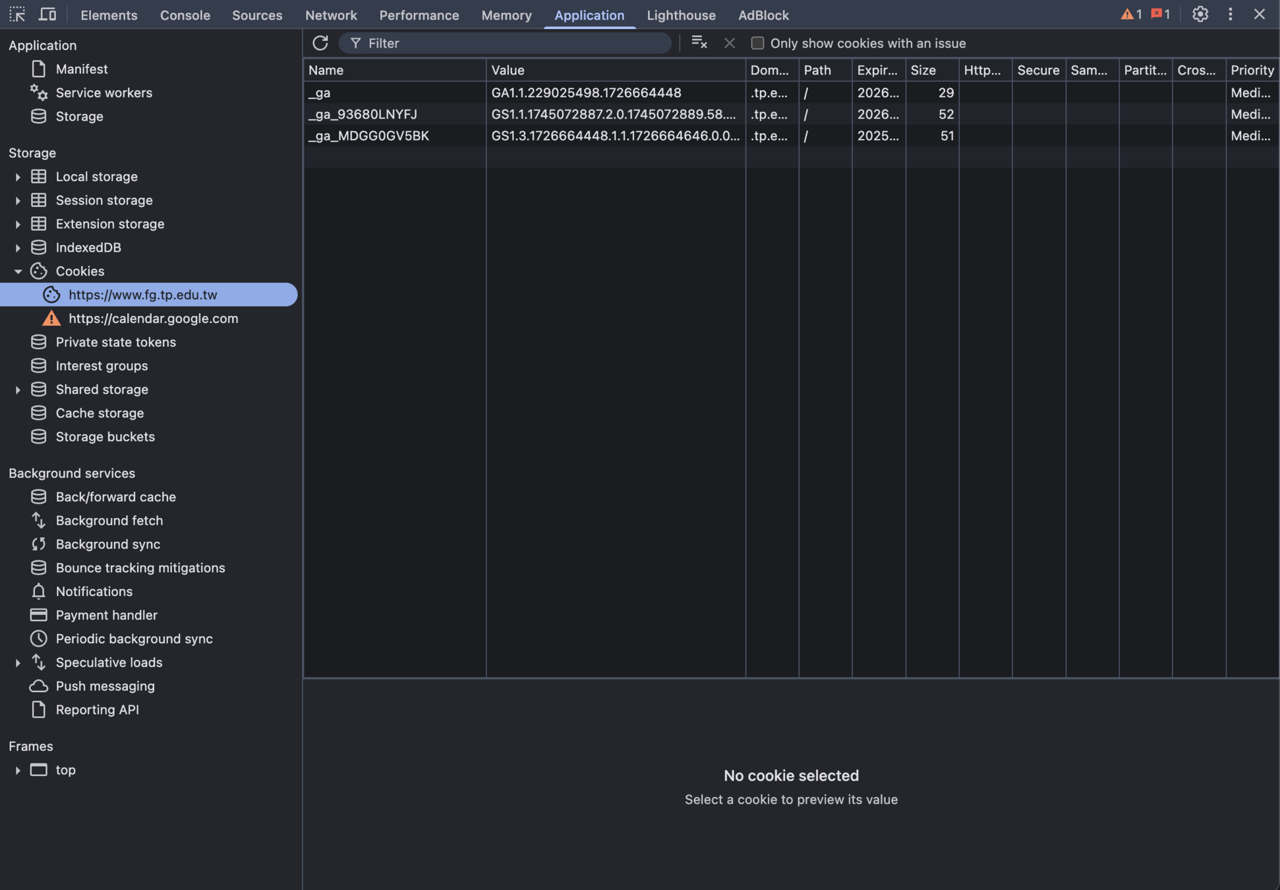
Task: Open the Service workers section
Action: [103, 93]
